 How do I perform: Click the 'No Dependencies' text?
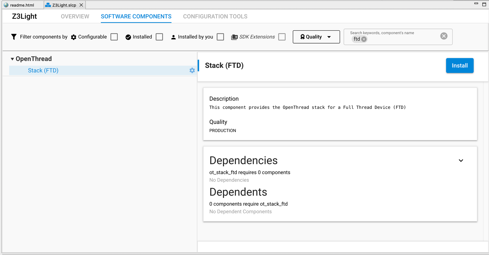[229, 180]
